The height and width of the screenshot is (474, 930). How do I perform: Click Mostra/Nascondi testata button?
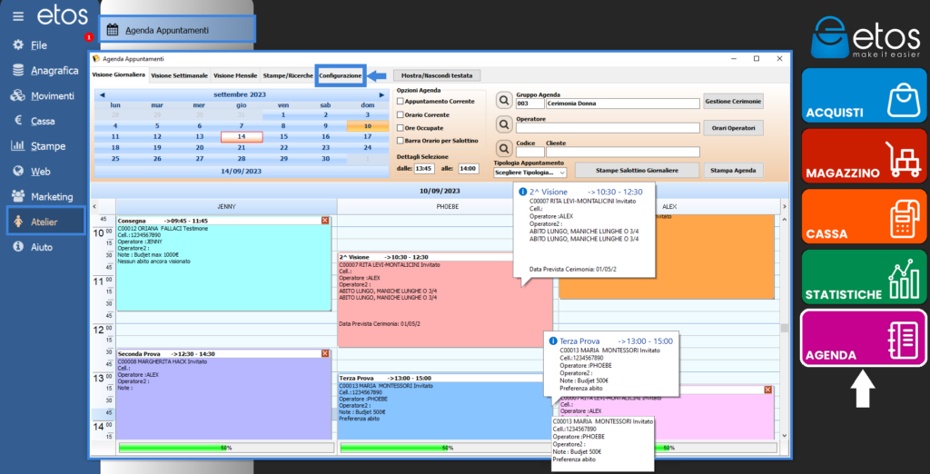pyautogui.click(x=437, y=75)
